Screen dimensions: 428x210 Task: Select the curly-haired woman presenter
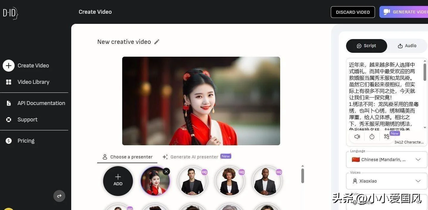229,181
